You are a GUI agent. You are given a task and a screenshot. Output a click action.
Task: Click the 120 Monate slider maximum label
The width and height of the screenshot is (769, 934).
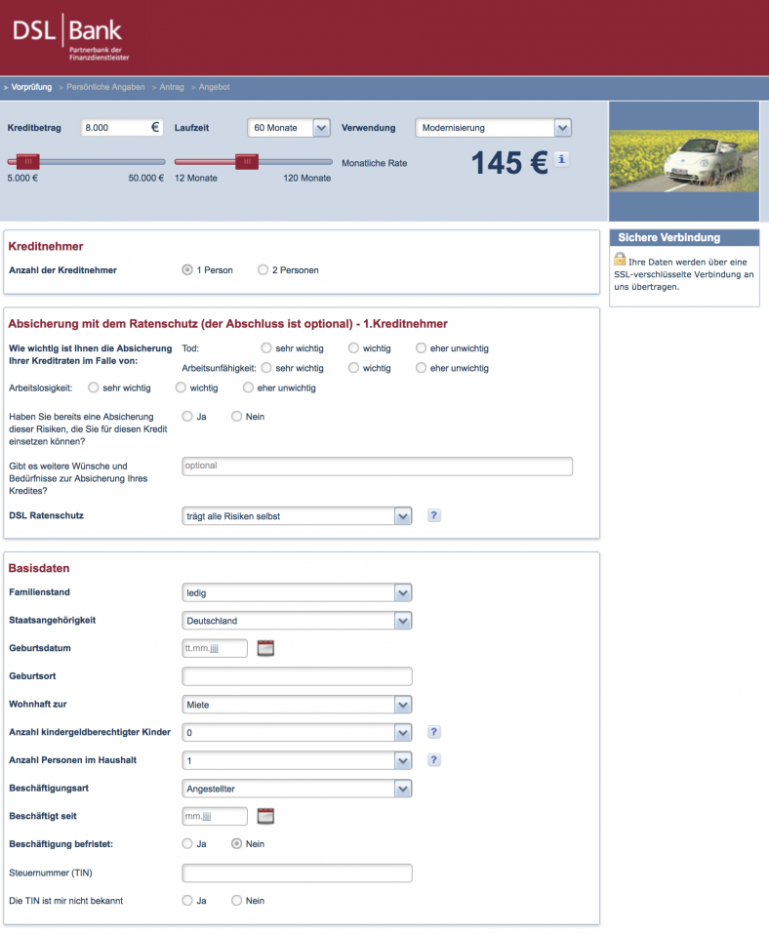coord(306,178)
